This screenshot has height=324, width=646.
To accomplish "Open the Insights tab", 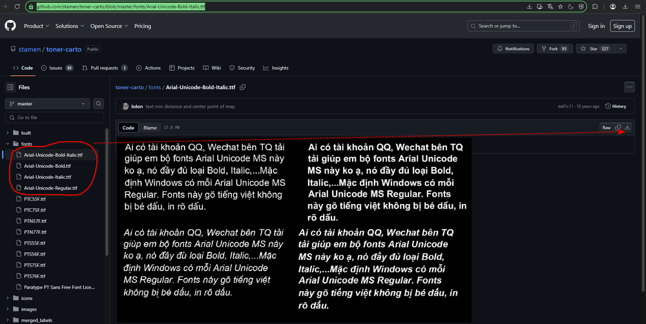I will 276,68.
